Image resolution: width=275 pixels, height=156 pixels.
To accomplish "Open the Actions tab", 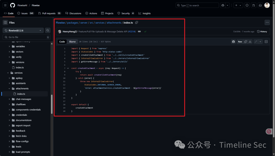I will click(91, 13).
